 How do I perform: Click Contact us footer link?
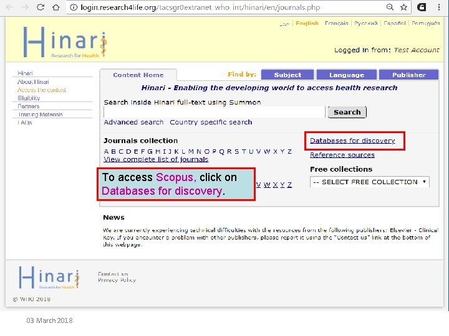coord(113,274)
